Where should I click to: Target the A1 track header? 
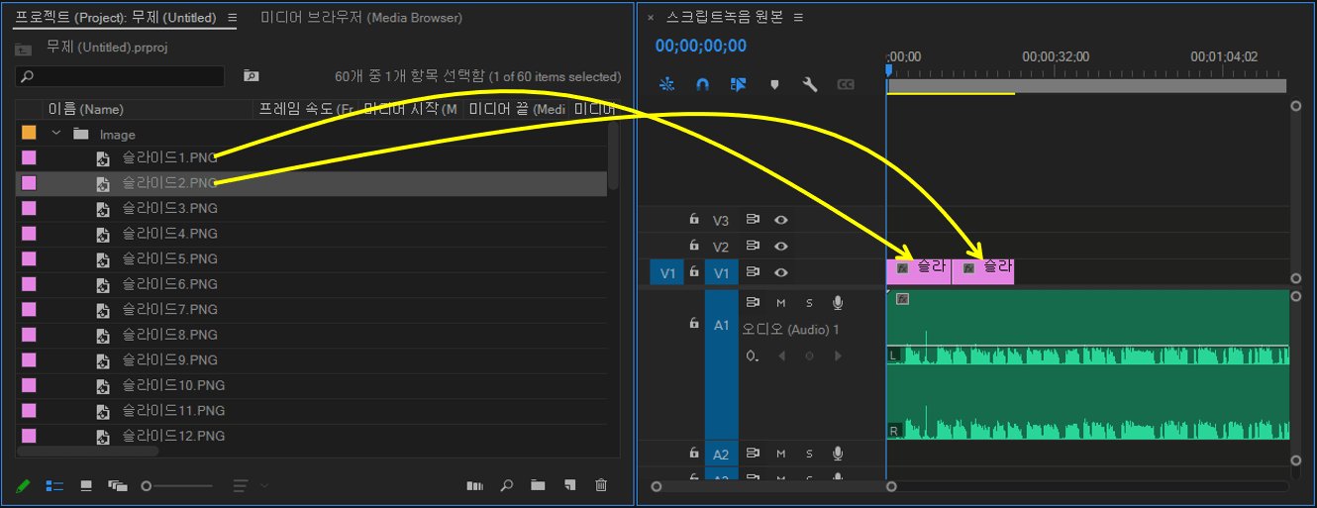(721, 364)
